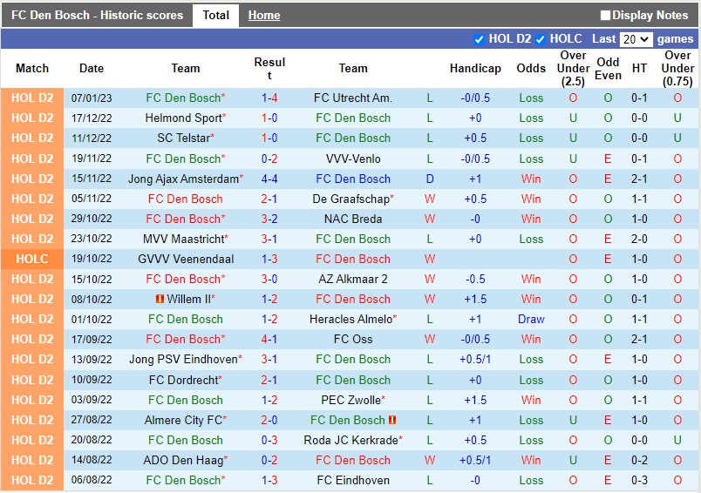
Task: Click the +1.5 handicap in Willem II row
Action: [475, 299]
